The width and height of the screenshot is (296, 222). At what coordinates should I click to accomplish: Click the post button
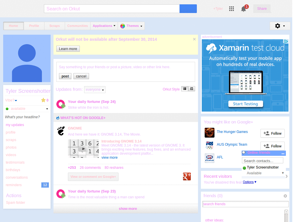(x=65, y=76)
